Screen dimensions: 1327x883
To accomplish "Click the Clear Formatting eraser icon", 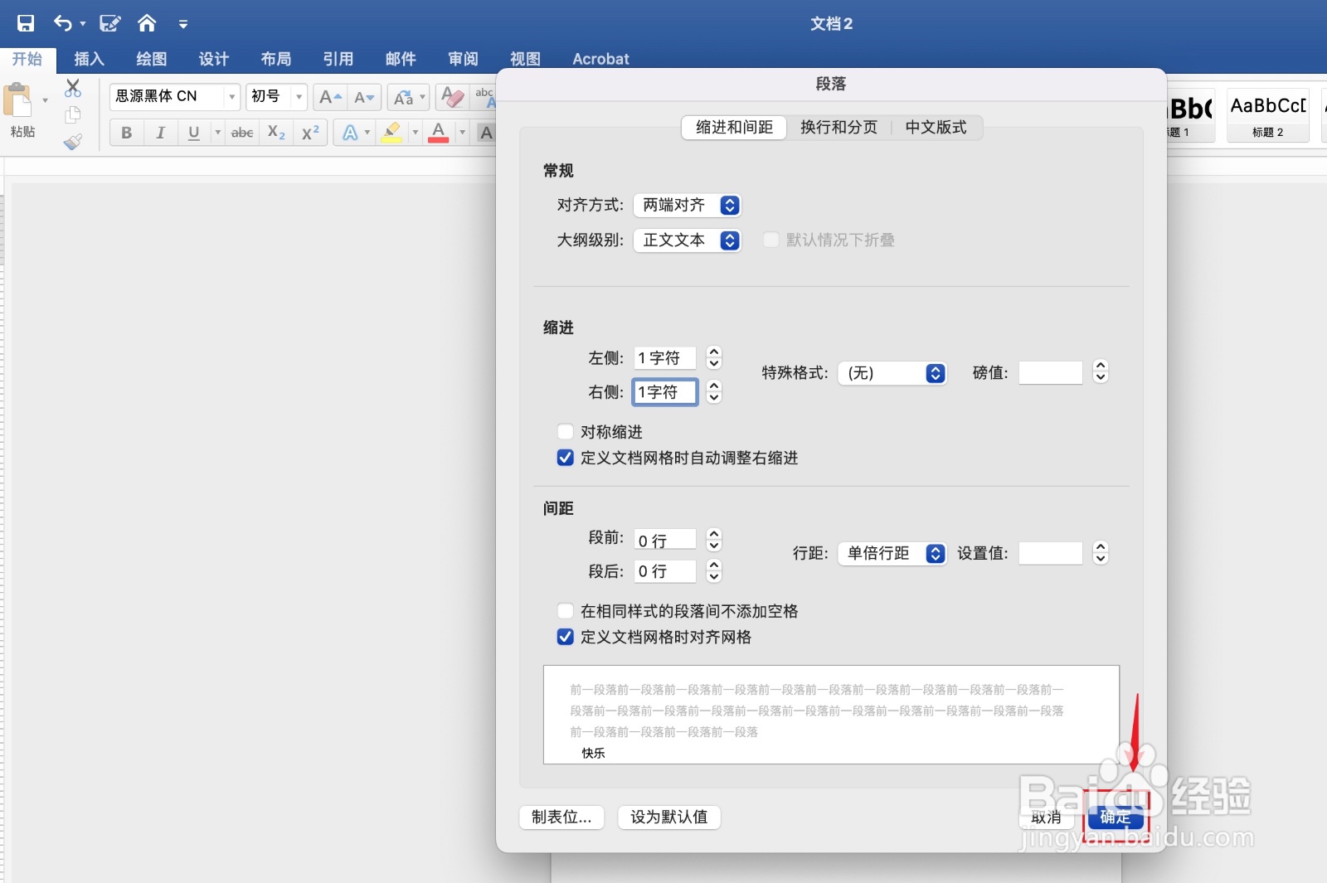I will [x=453, y=97].
